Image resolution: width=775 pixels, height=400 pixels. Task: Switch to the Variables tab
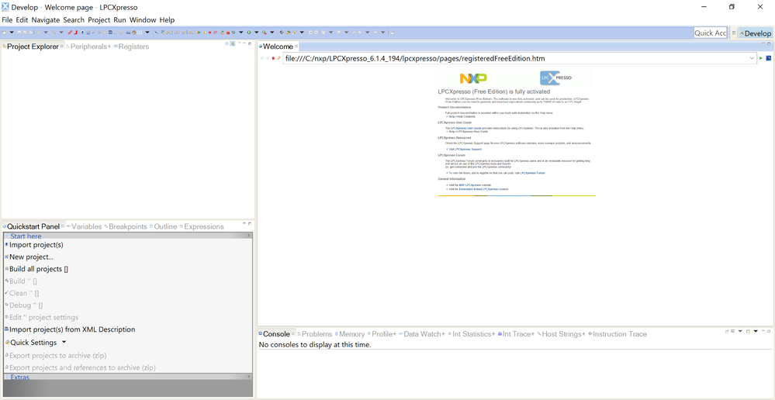84,226
